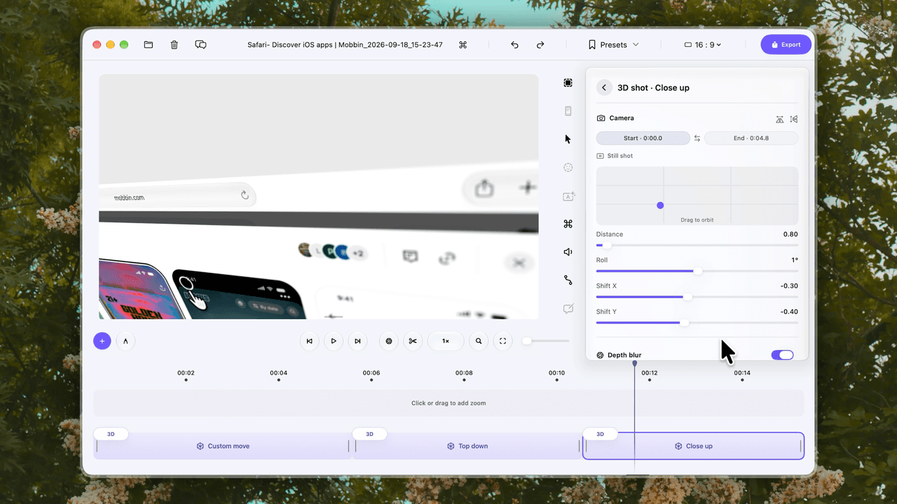Image resolution: width=897 pixels, height=504 pixels.
Task: Flip camera vertically icon
Action: click(x=780, y=119)
